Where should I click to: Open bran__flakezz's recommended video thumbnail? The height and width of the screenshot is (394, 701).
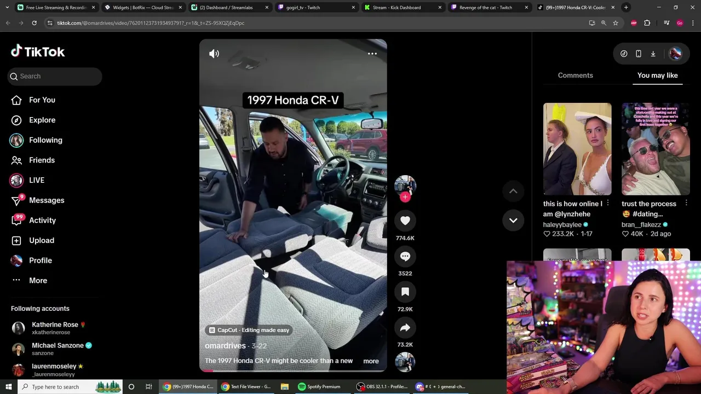(656, 149)
